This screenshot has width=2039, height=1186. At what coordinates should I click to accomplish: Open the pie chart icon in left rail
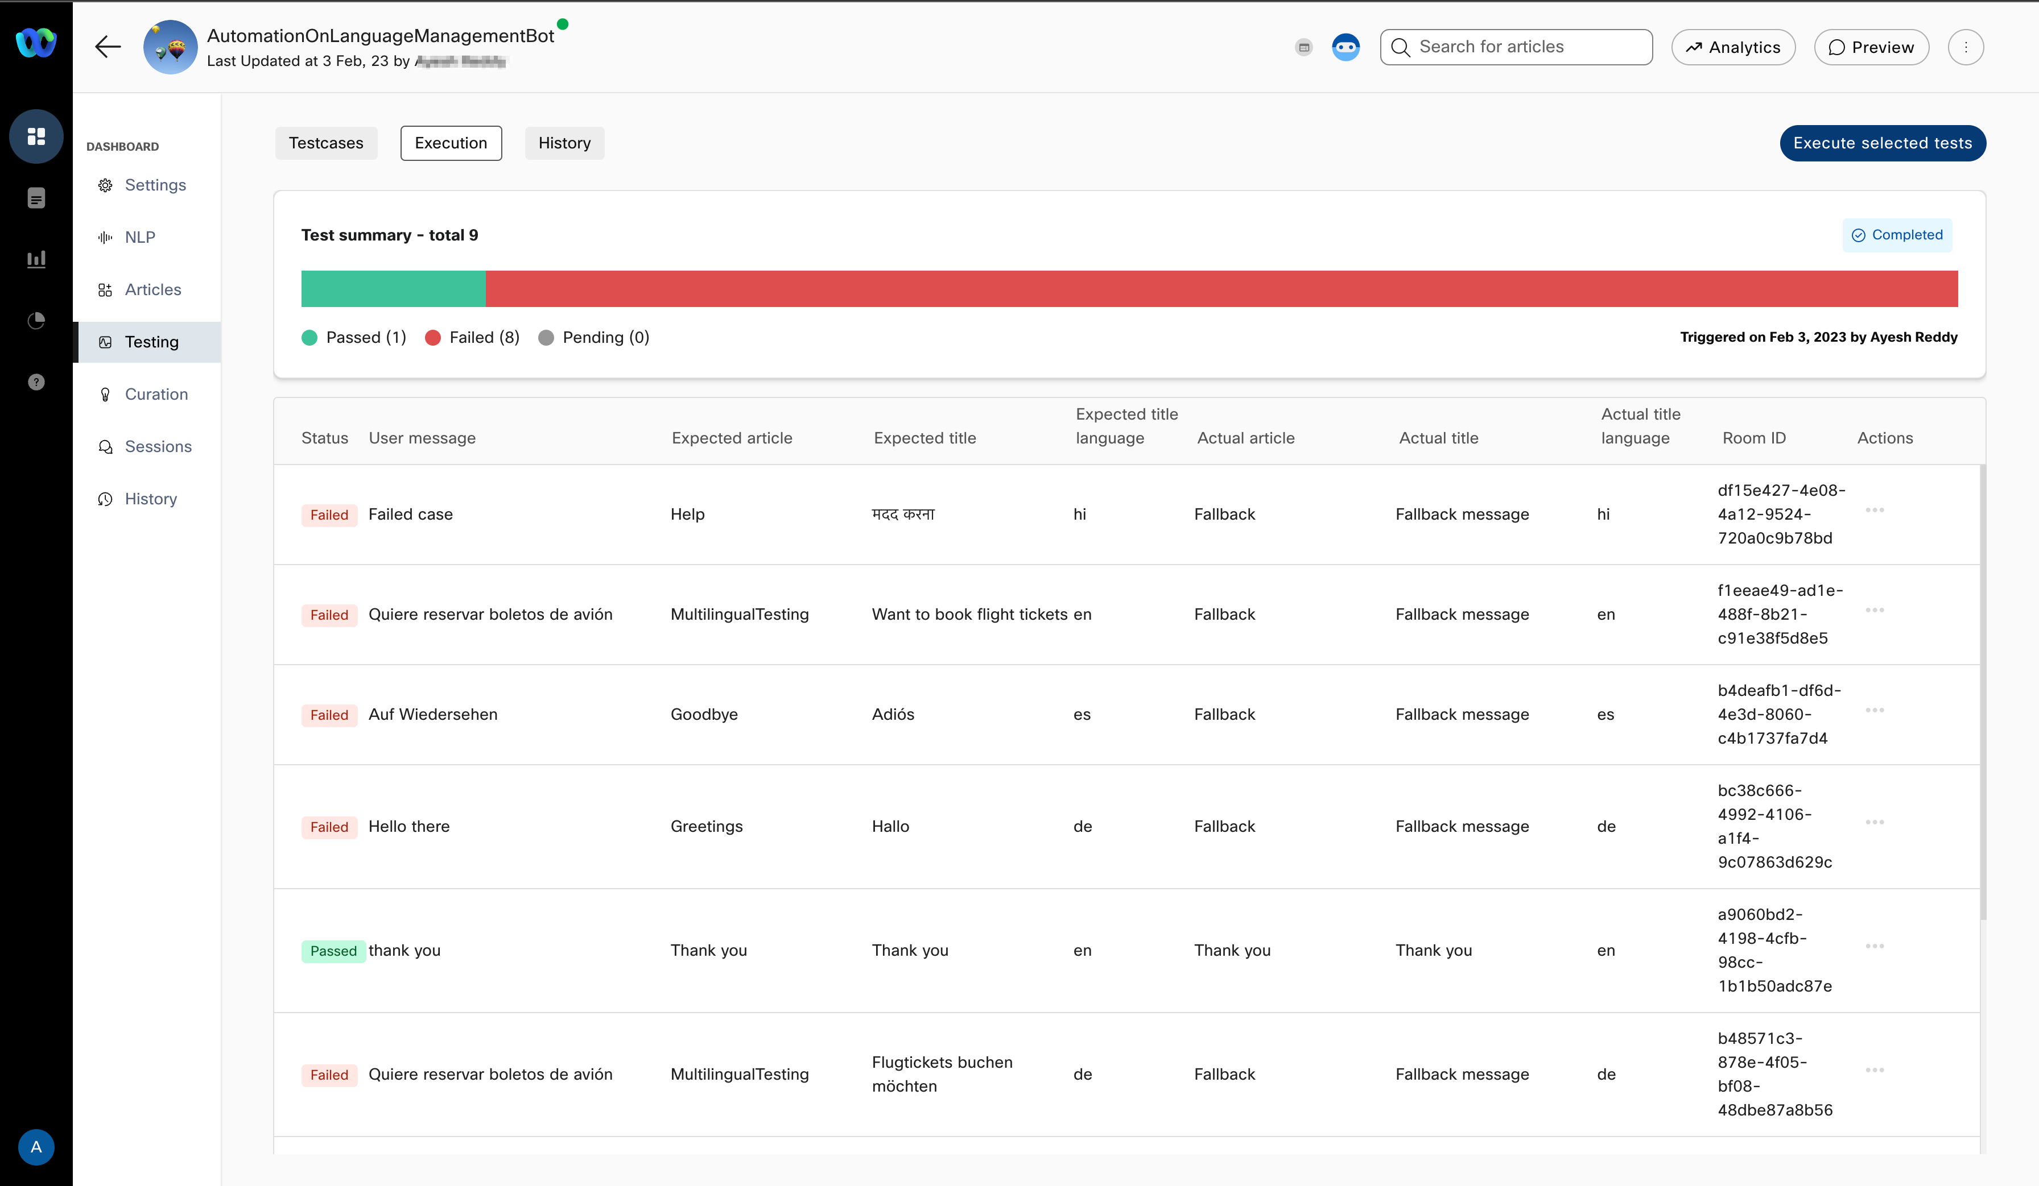(36, 321)
